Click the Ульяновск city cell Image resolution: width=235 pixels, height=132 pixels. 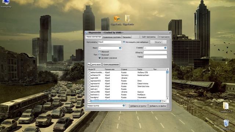click(142, 98)
